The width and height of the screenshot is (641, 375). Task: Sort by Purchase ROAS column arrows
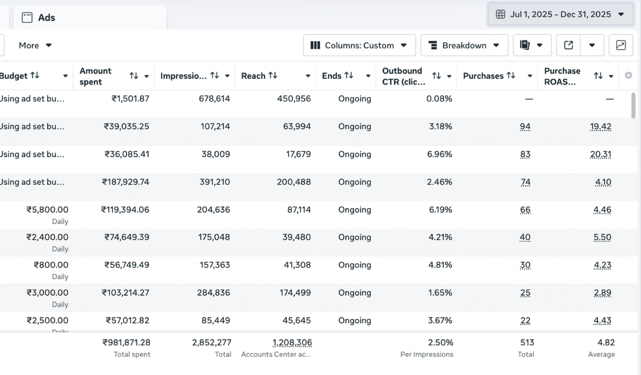pos(598,76)
